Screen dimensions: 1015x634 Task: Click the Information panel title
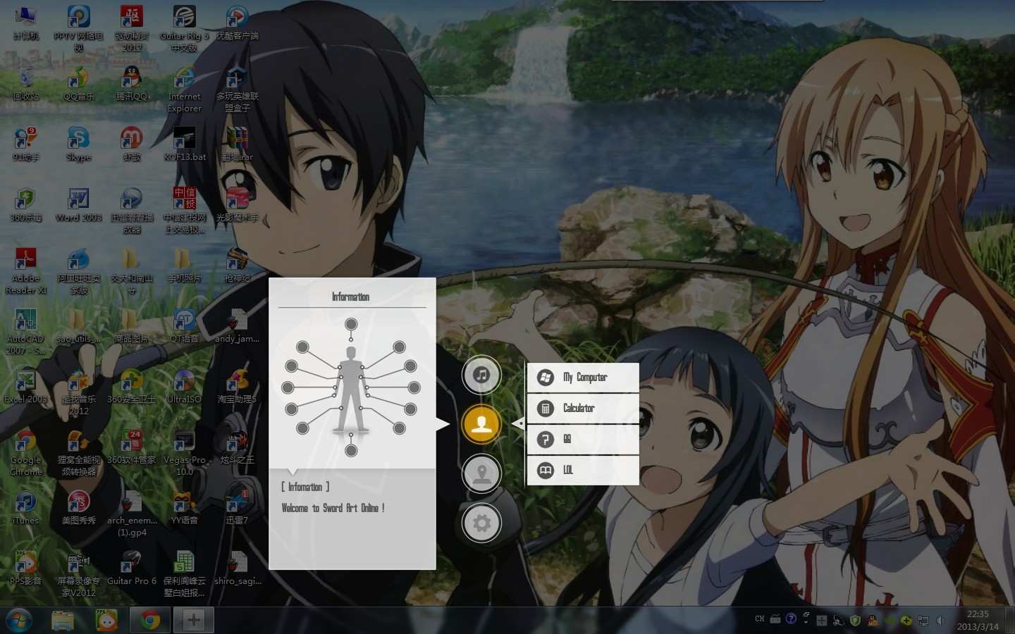tap(351, 297)
